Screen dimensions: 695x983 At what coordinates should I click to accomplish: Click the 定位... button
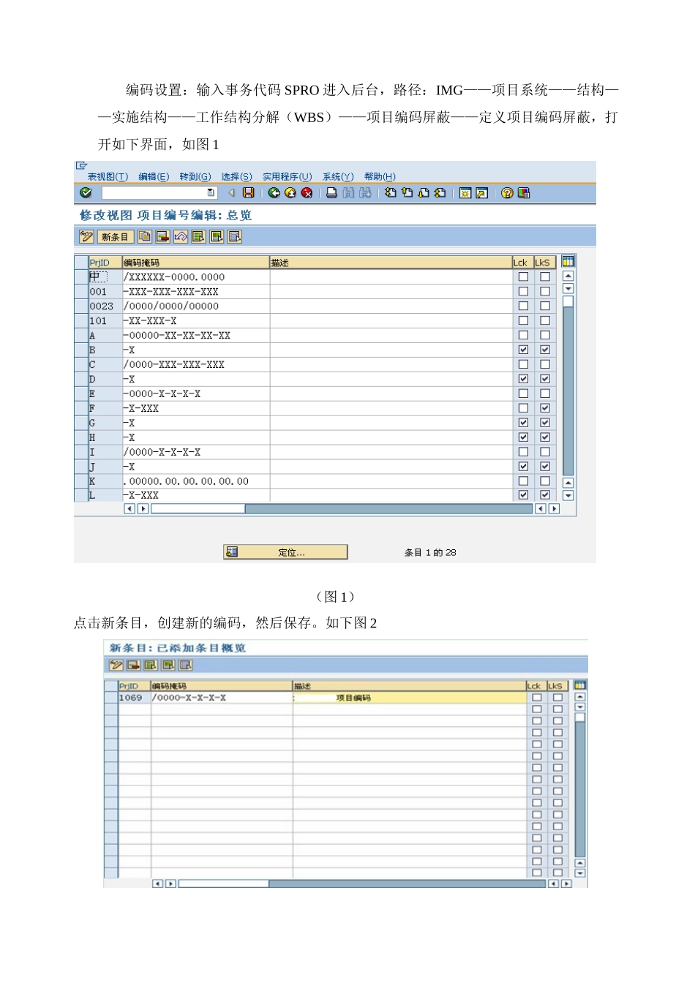(285, 552)
